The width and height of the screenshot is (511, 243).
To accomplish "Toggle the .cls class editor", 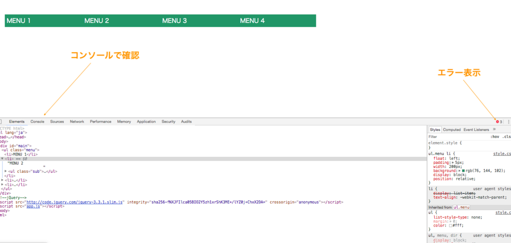I will click(507, 137).
